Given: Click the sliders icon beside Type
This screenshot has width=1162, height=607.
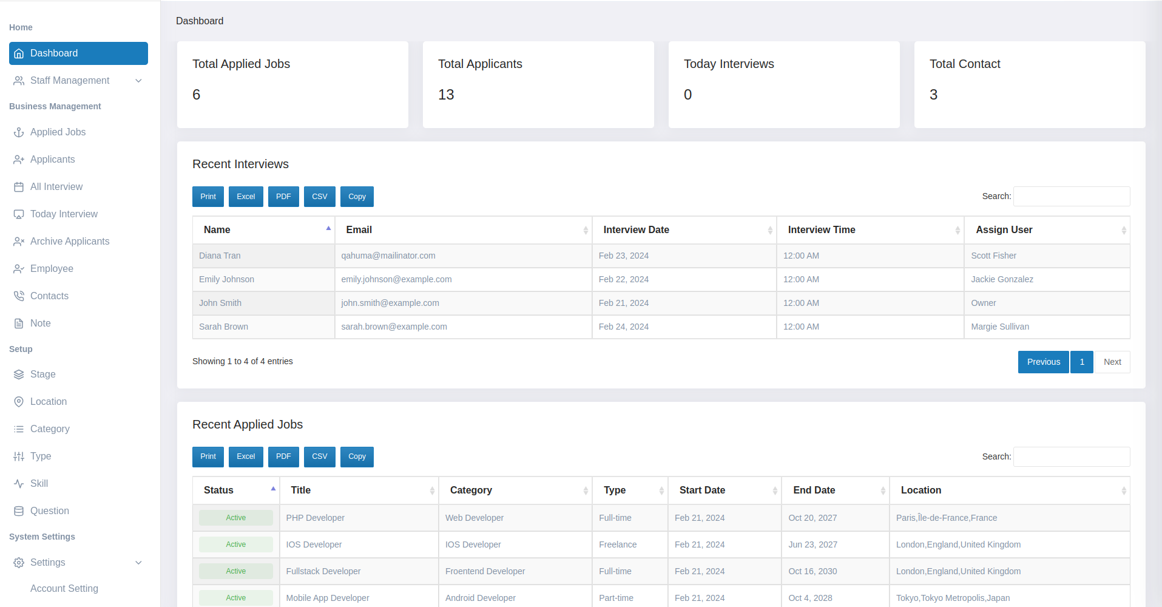Looking at the screenshot, I should pyautogui.click(x=19, y=456).
